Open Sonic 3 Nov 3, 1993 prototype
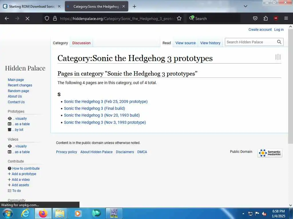This screenshot has height=219, width=293. pyautogui.click(x=105, y=122)
